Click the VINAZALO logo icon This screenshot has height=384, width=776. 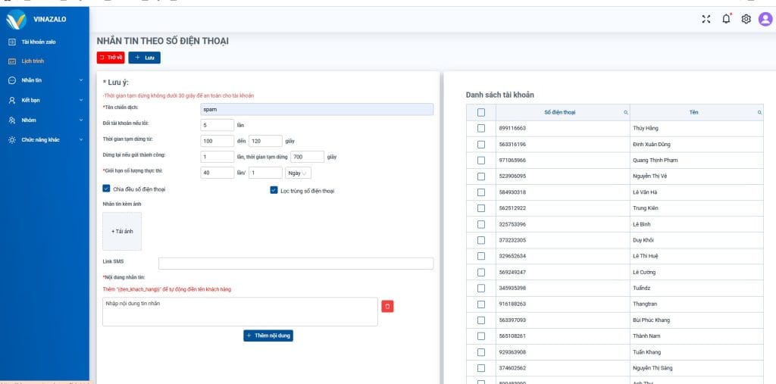[x=16, y=20]
